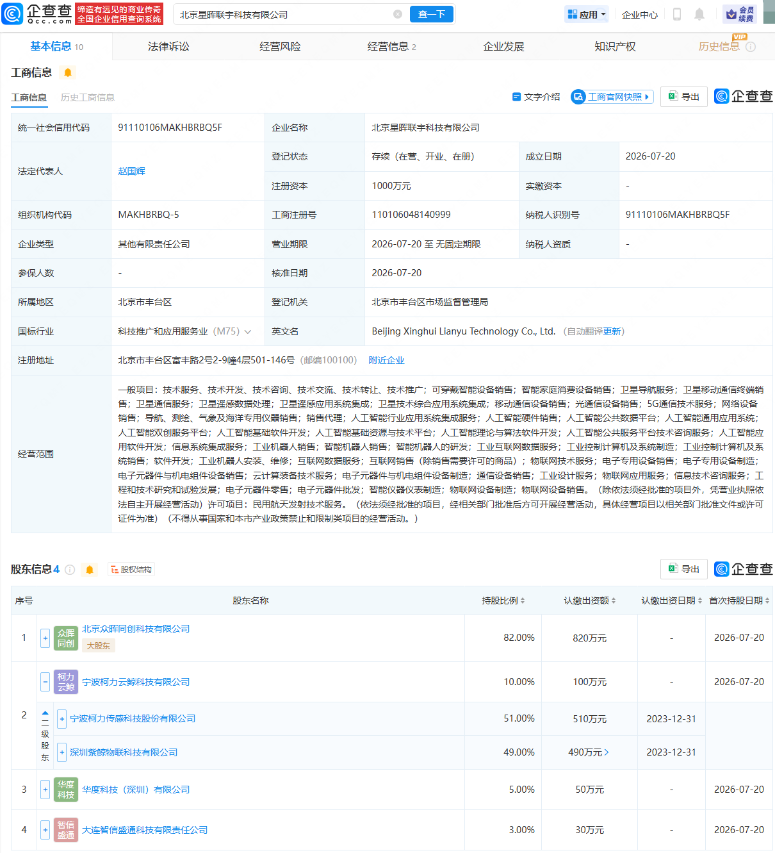Switch to 经营风险 tab
Viewport: 775px width, 853px height.
pos(280,46)
